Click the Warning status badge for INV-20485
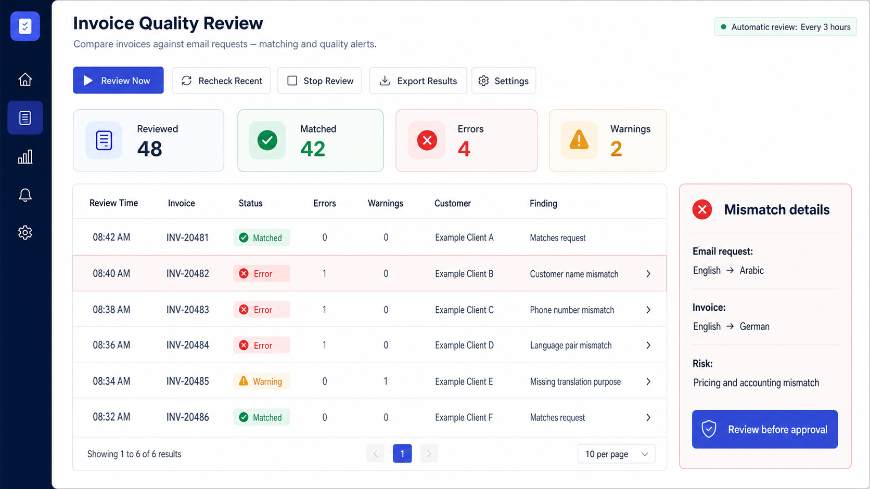 262,381
